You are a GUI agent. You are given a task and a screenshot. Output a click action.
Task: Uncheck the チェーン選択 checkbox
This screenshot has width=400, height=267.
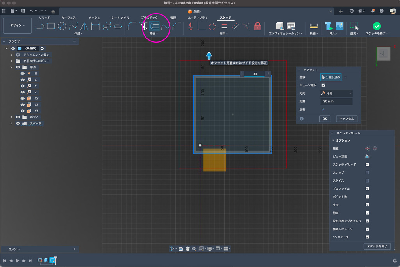pos(323,85)
